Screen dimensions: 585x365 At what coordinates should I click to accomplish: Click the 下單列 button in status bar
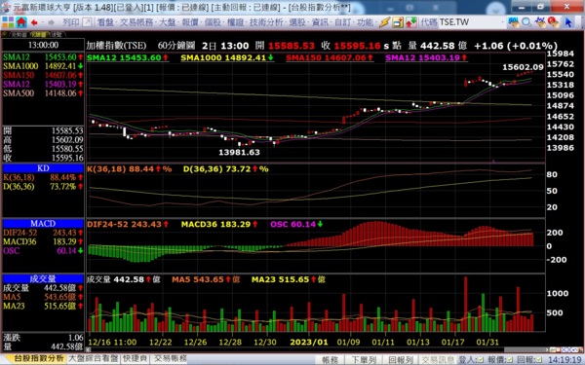(364, 360)
